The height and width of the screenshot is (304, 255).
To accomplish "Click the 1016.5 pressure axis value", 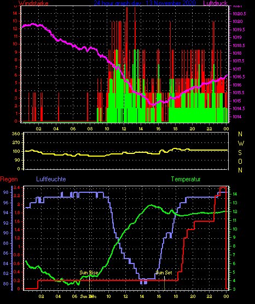I will pyautogui.click(x=239, y=77).
